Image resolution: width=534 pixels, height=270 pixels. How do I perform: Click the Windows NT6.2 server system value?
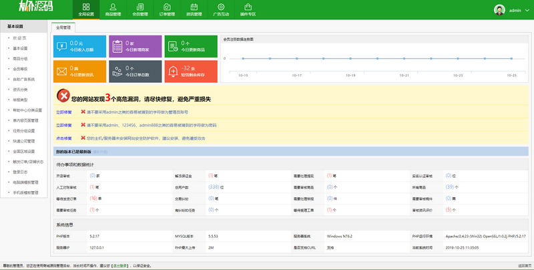click(340, 236)
